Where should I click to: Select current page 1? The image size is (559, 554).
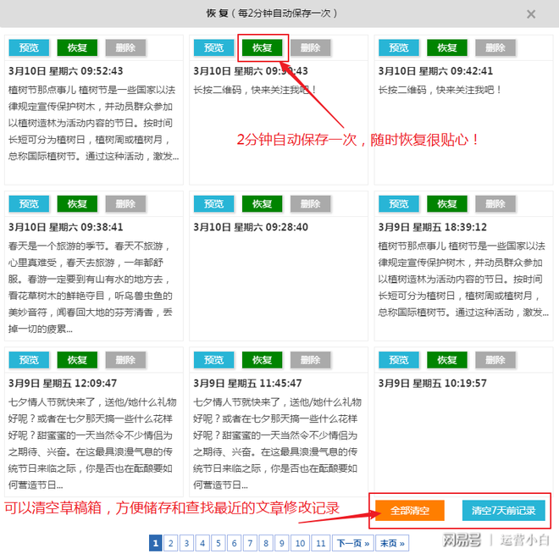pyautogui.click(x=156, y=543)
